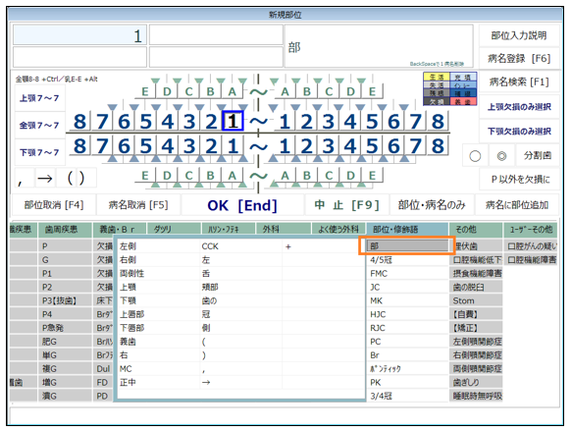The height and width of the screenshot is (431, 572).
Task: Select lower-row tooth 8 at the far left end
Action: coord(79,146)
